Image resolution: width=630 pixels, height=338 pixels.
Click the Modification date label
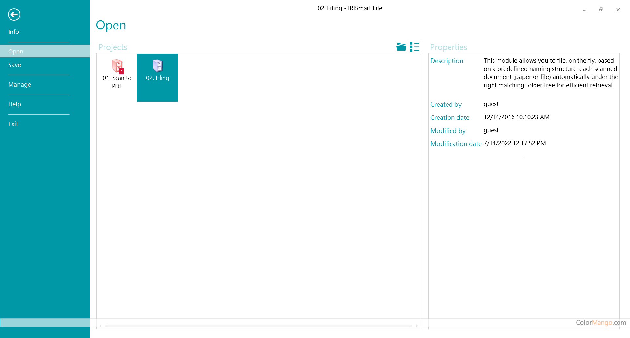[x=456, y=144]
